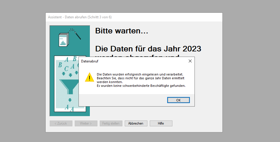Close the Datenabruf dialog with X
The height and width of the screenshot is (142, 280).
(x=190, y=61)
